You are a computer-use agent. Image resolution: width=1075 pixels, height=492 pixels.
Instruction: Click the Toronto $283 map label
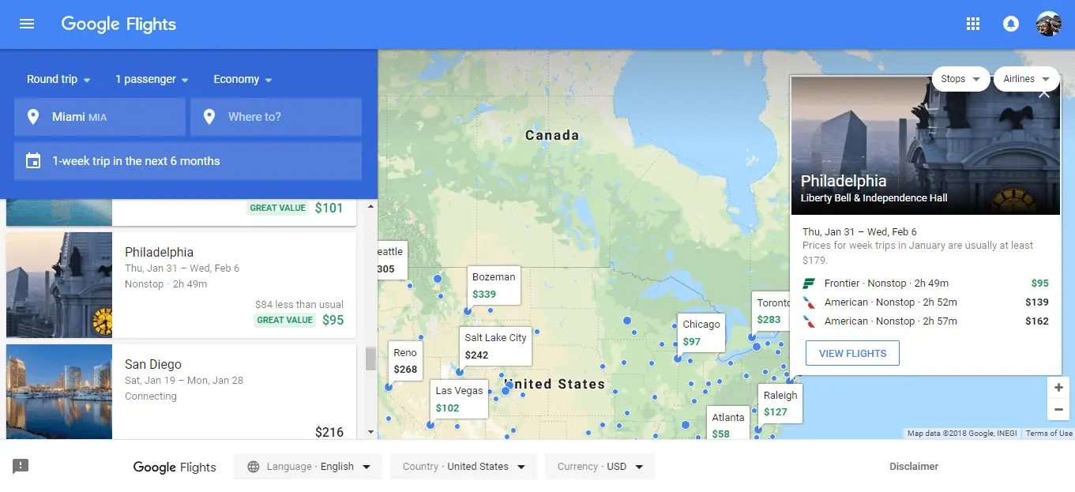[x=772, y=310]
